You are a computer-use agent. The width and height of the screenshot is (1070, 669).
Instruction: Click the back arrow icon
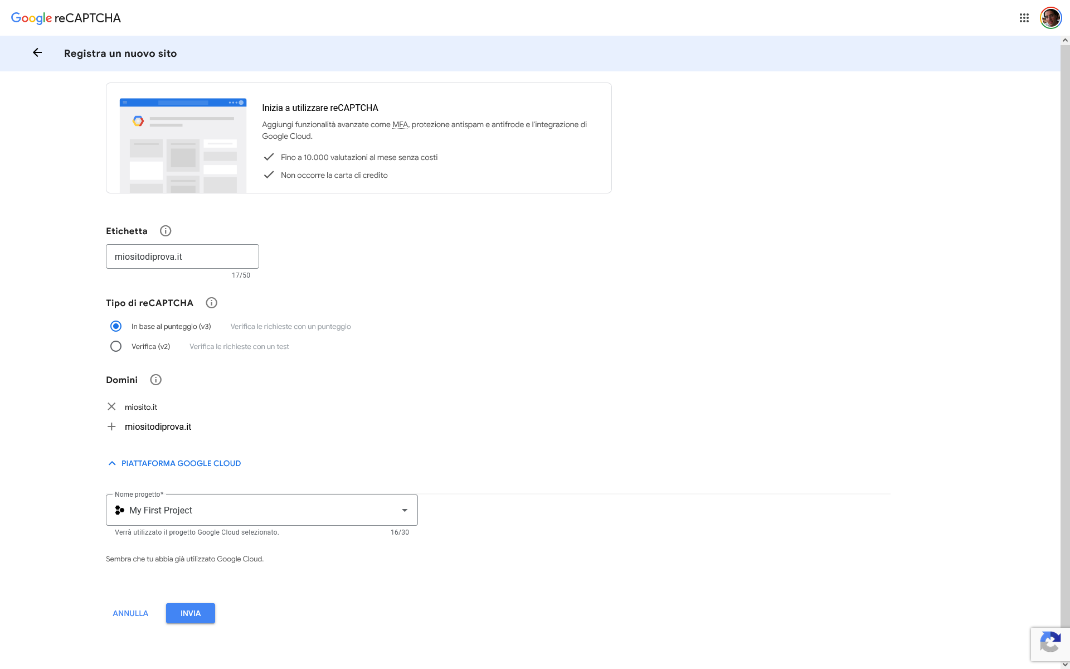point(37,53)
